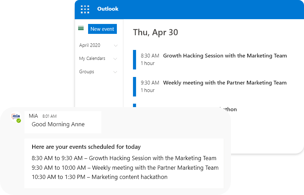Select the My Calendars label
The height and width of the screenshot is (195, 304).
(x=92, y=58)
